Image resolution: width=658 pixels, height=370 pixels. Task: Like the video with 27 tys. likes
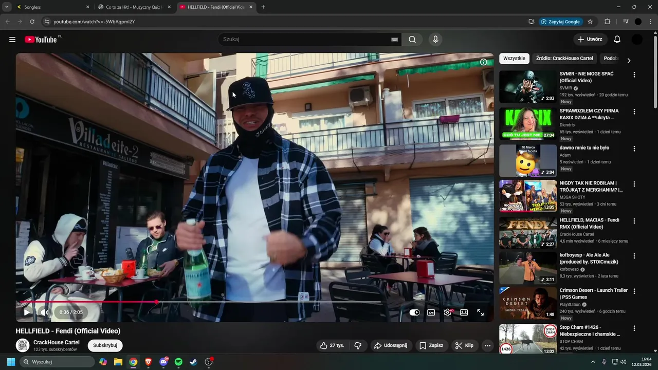click(332, 345)
